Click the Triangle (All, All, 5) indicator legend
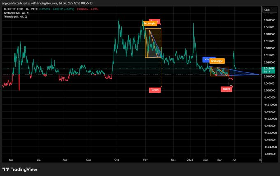 [x=16, y=16]
